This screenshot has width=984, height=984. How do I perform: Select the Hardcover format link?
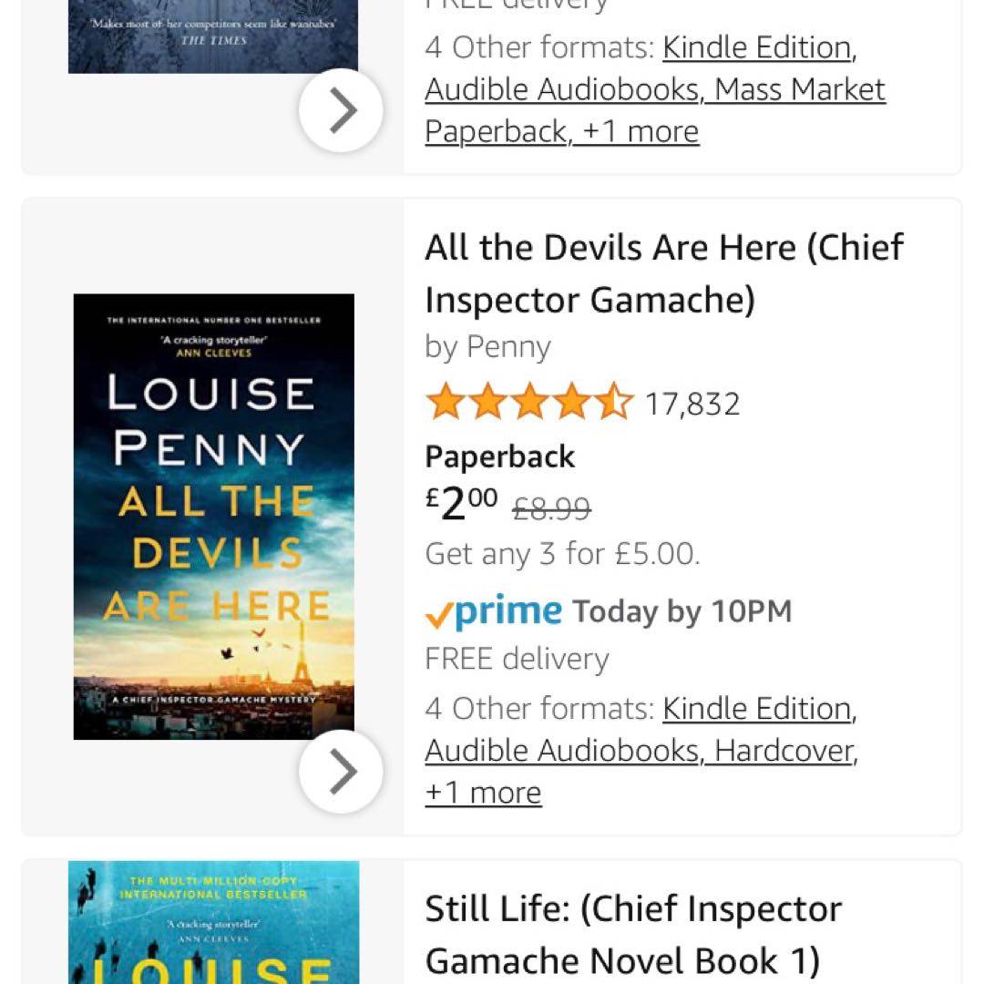tap(785, 751)
